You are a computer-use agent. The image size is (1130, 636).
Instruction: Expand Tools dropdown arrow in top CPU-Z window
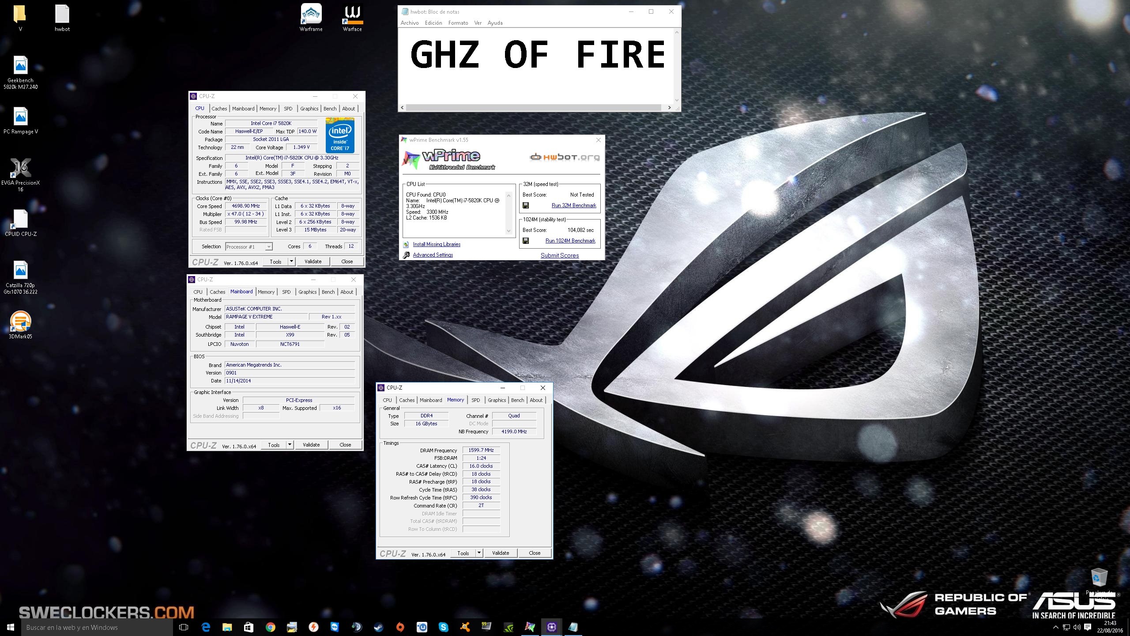click(291, 261)
